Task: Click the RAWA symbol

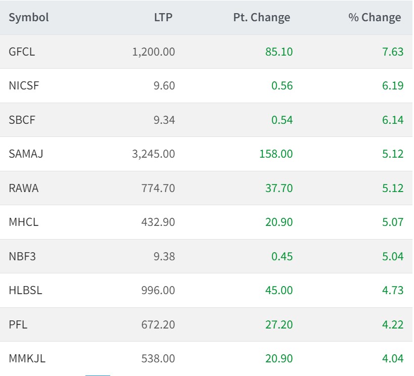Action: pos(23,188)
